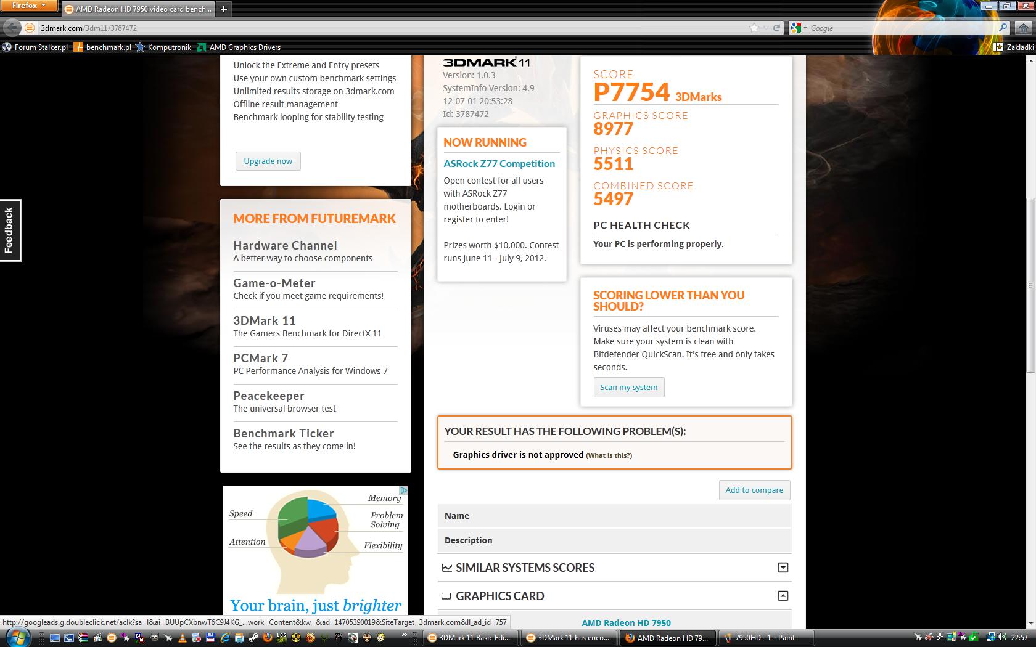Launch VLC media player from quick launch

coord(183,638)
